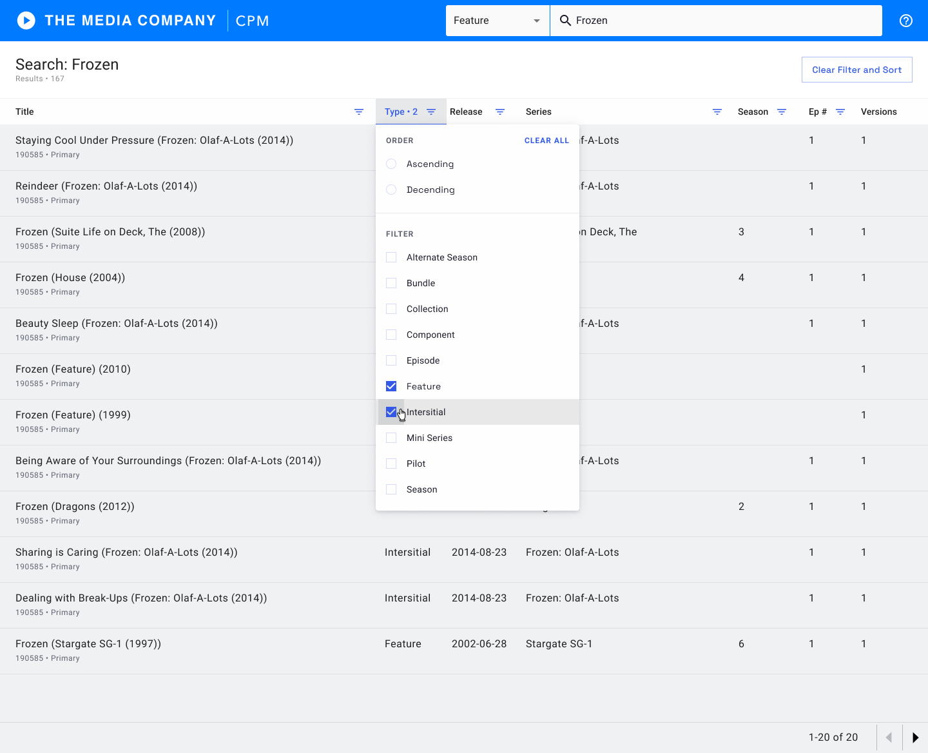Viewport: 928px width, 753px height.
Task: Open the Series column filter icon
Action: pos(717,112)
